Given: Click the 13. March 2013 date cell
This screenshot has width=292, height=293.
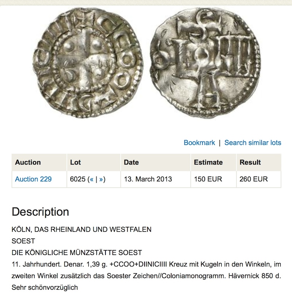Looking at the screenshot, I should [155, 179].
